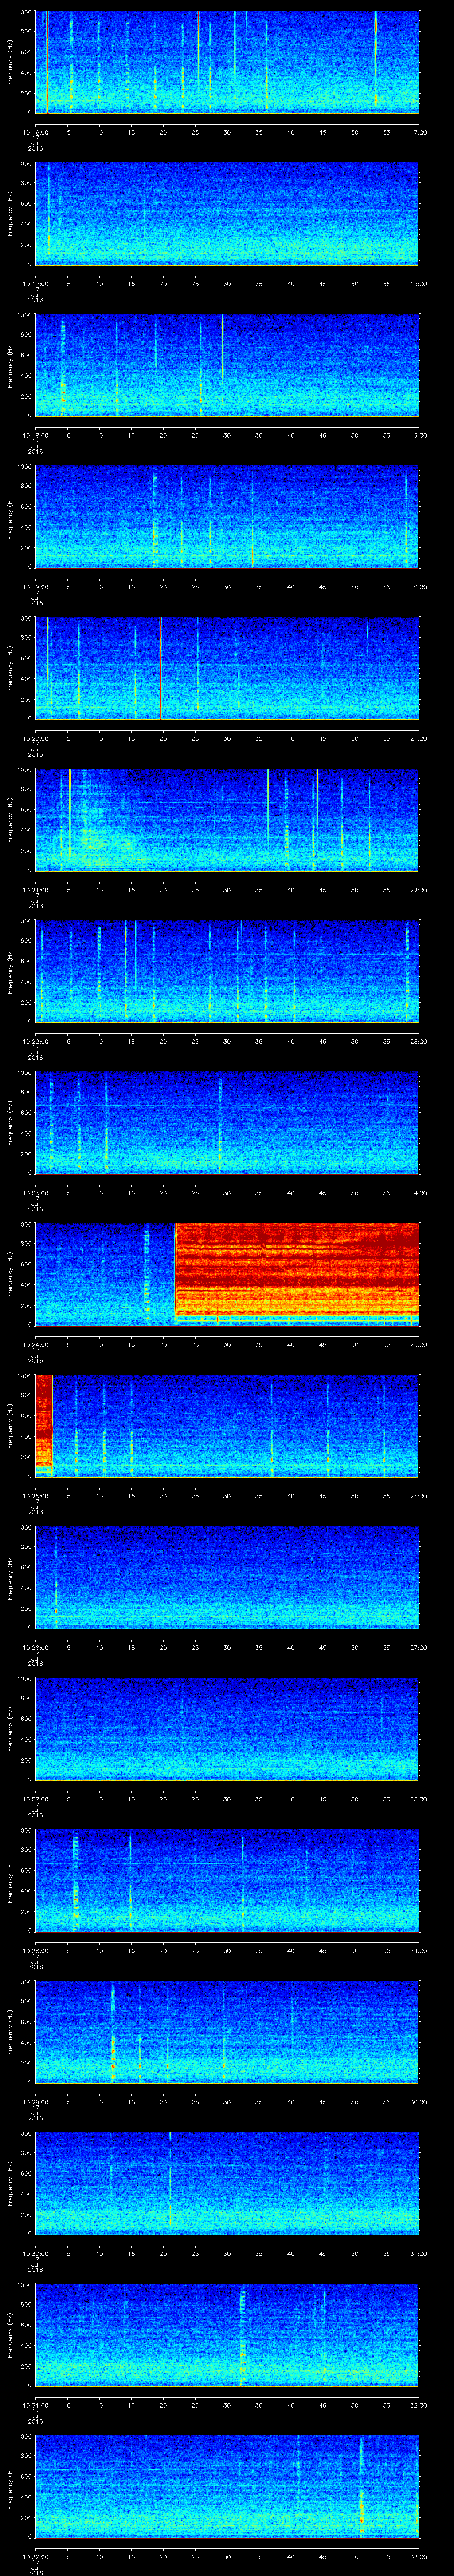This screenshot has width=454, height=2576.
Task: Select the spectrogram panel starting at 10:26:00
Action: (x=227, y=1577)
